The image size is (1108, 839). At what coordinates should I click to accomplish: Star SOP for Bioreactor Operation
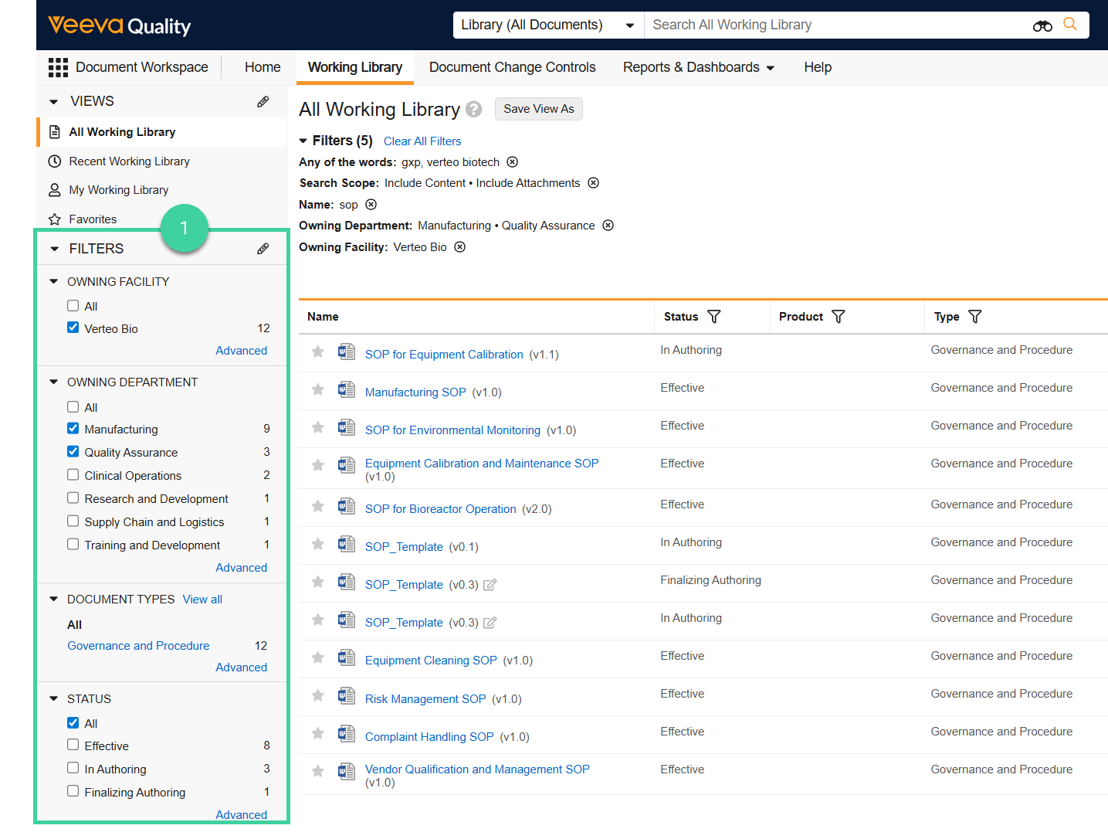click(x=317, y=507)
